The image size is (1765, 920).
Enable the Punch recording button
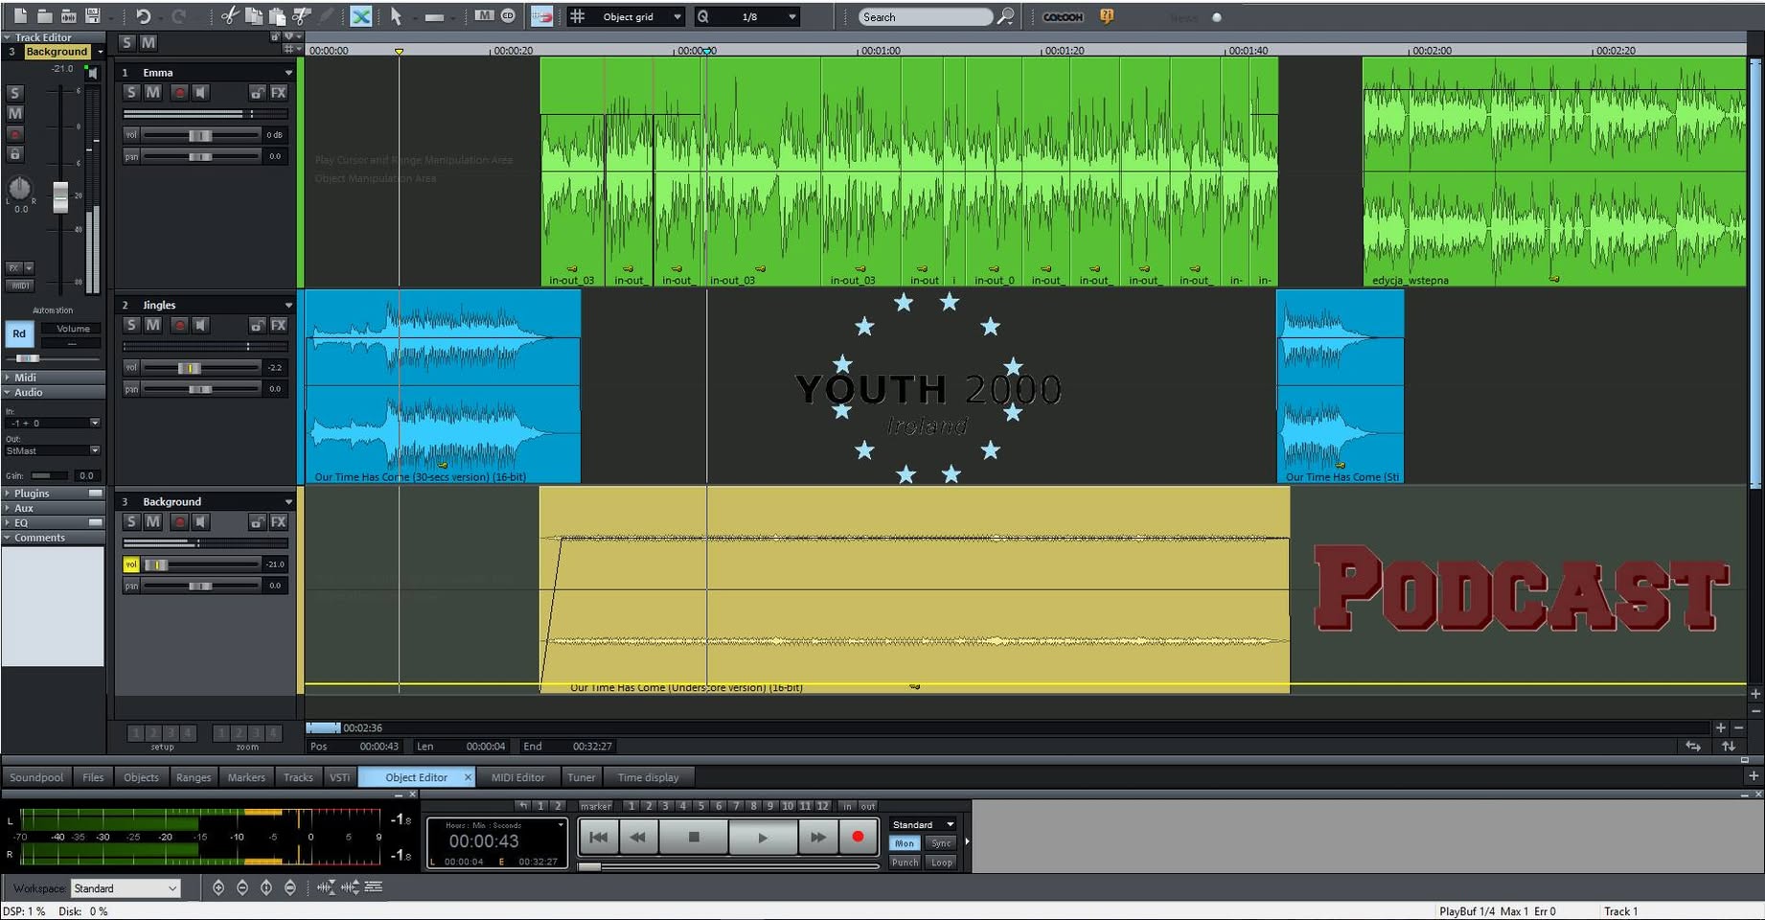point(905,862)
